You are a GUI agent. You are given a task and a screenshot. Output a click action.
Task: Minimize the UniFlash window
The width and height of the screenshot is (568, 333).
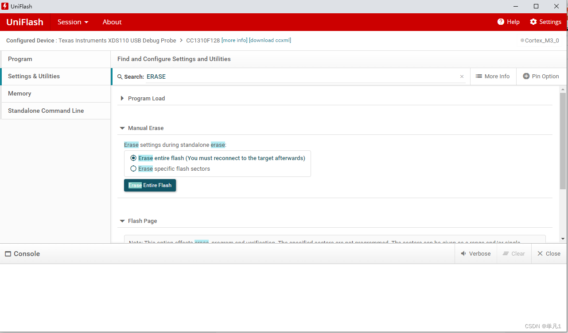coord(516,6)
